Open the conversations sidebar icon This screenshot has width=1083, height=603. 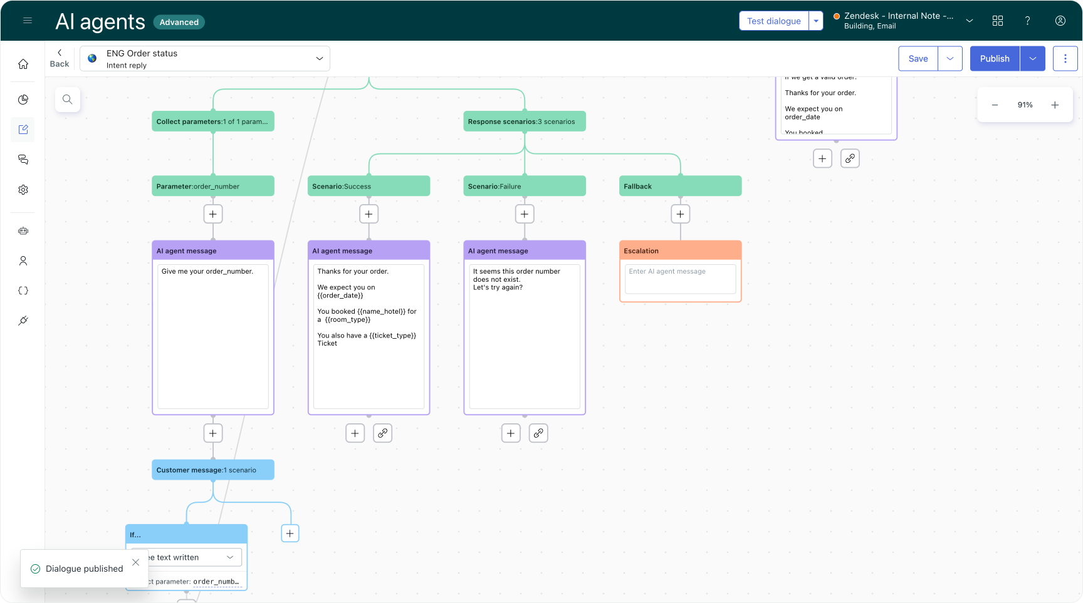[x=23, y=160]
